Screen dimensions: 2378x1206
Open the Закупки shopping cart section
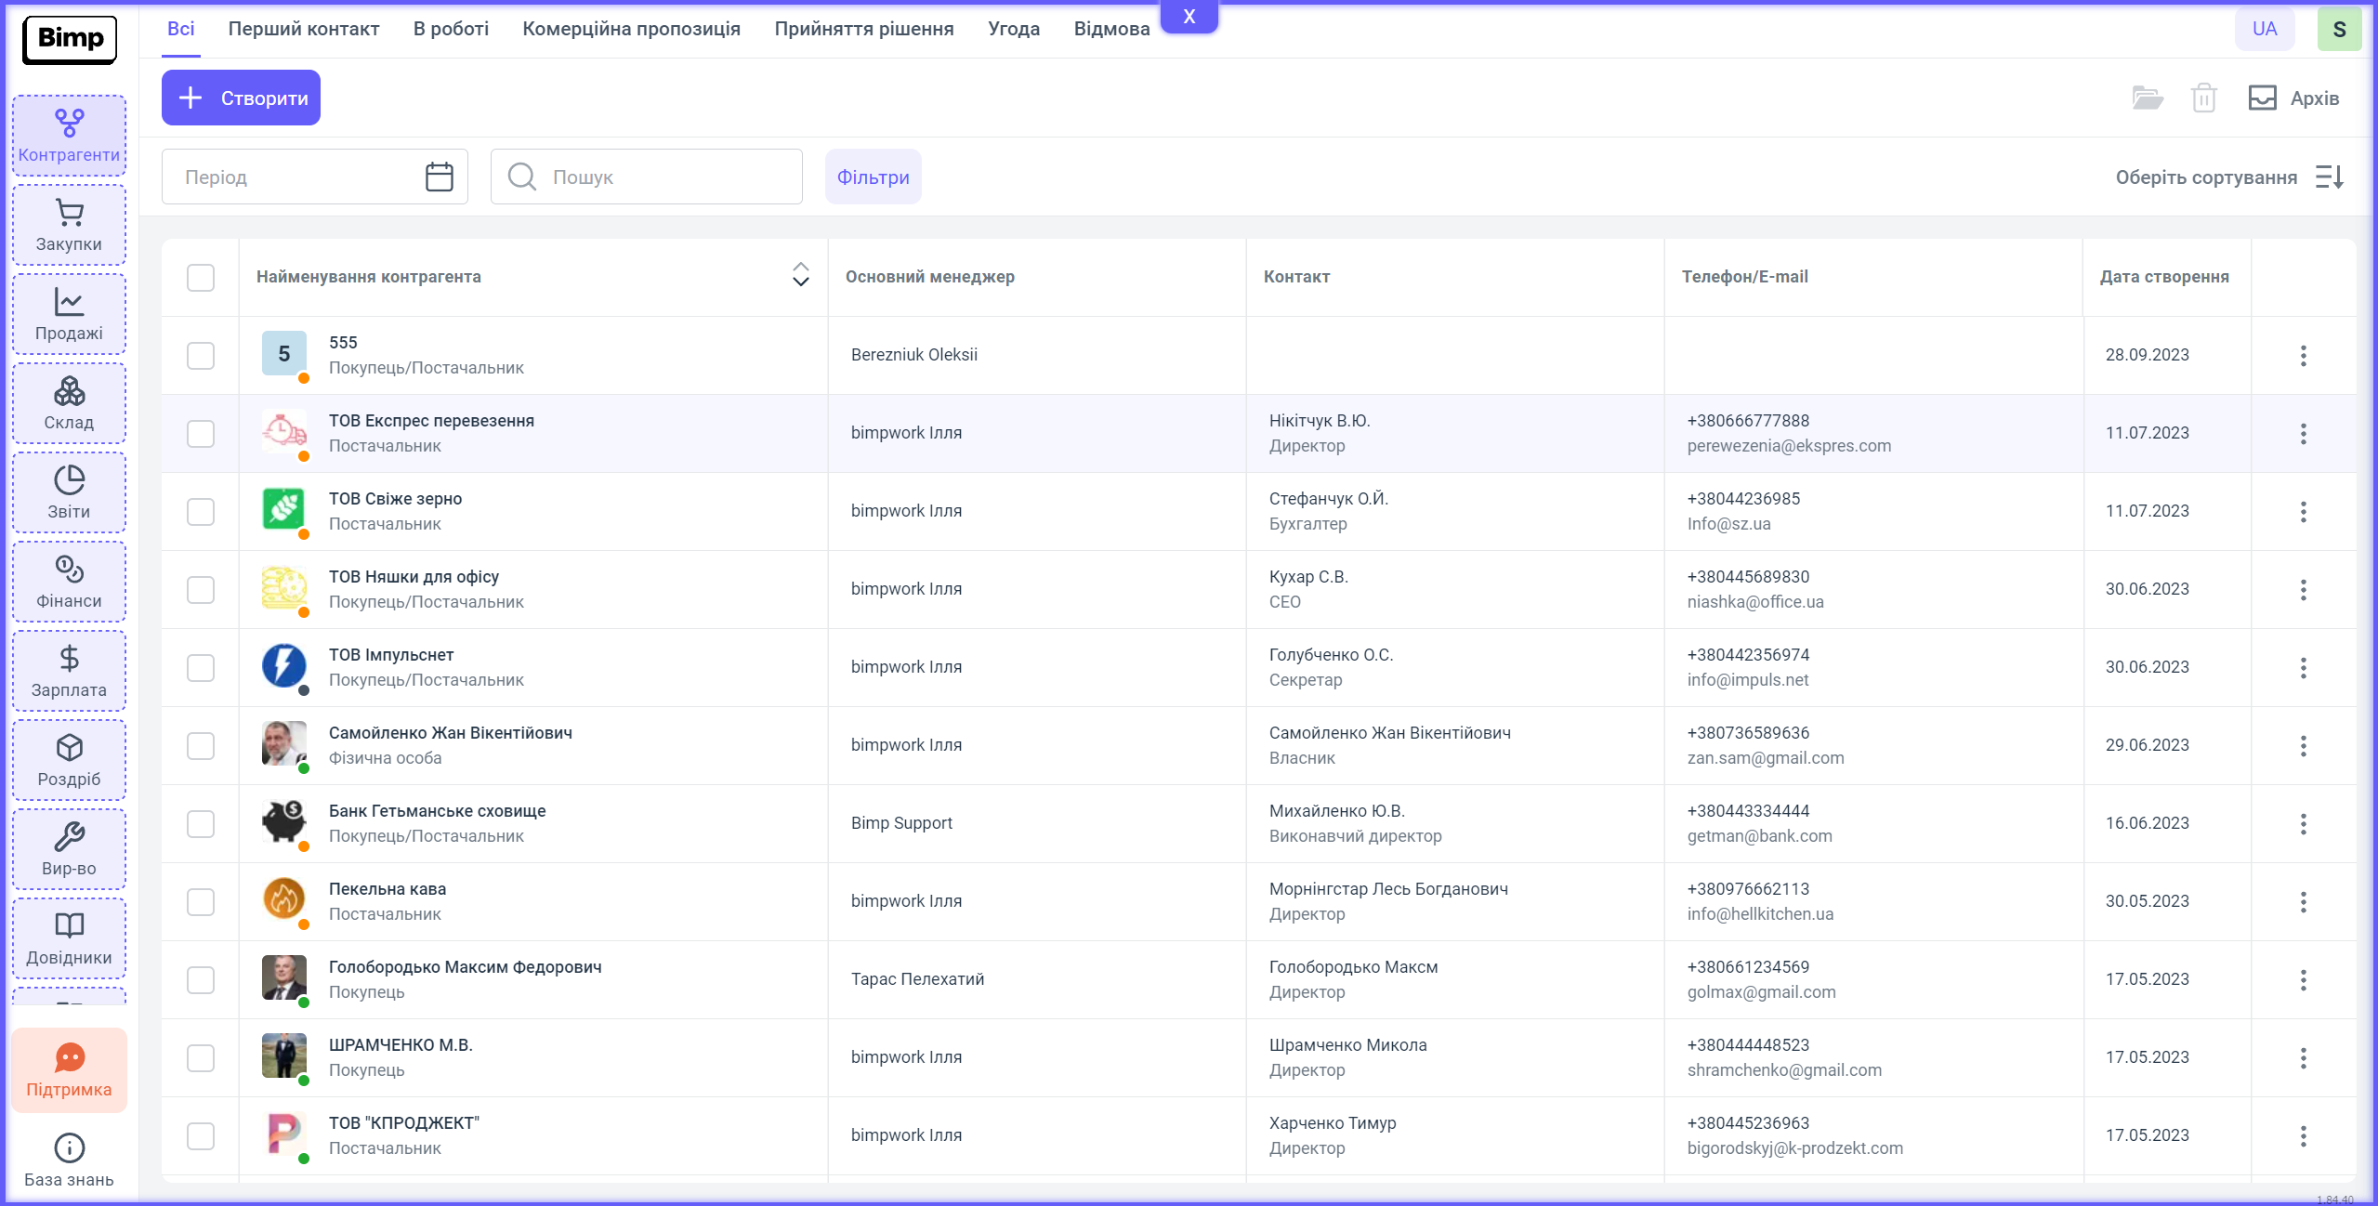69,226
